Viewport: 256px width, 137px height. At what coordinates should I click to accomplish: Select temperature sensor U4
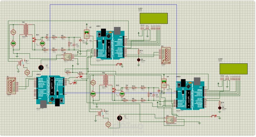164,83
